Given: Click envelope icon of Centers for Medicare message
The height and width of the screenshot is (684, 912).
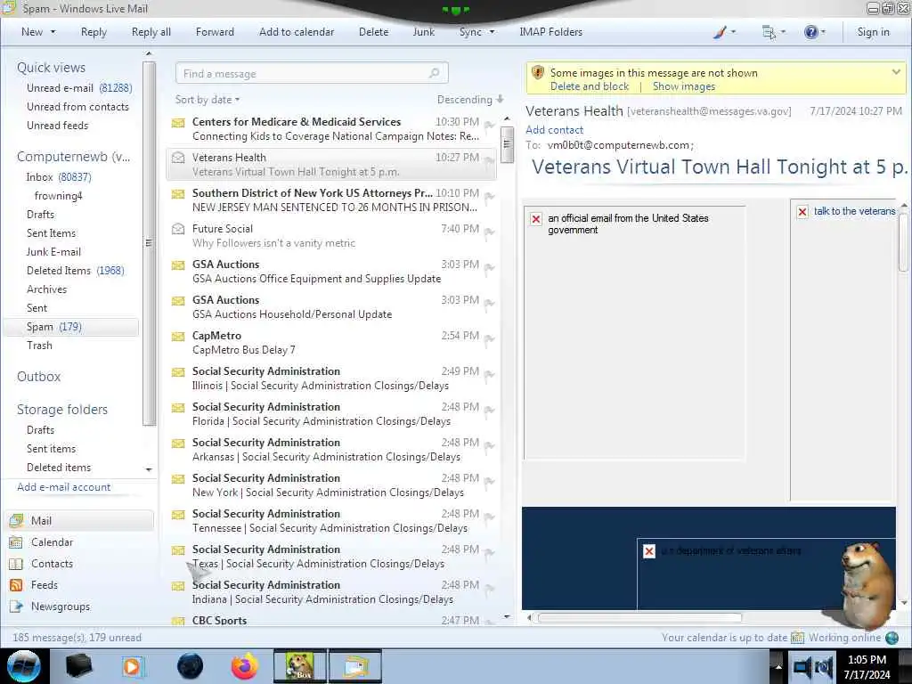Looking at the screenshot, I should click(178, 123).
